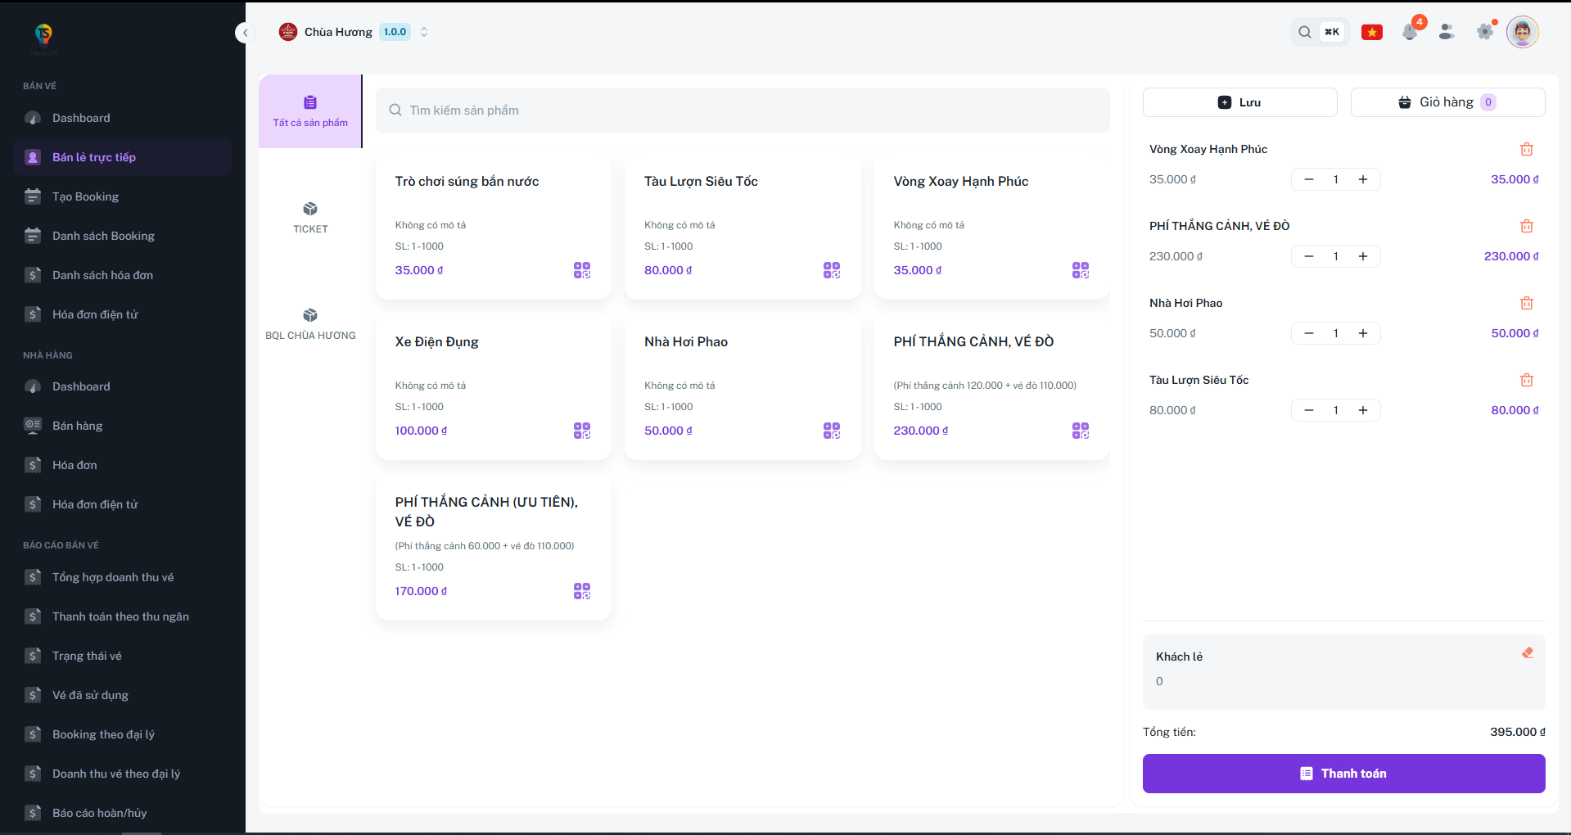The height and width of the screenshot is (835, 1571).
Task: Open the user avatar profile
Action: pyautogui.click(x=1522, y=32)
